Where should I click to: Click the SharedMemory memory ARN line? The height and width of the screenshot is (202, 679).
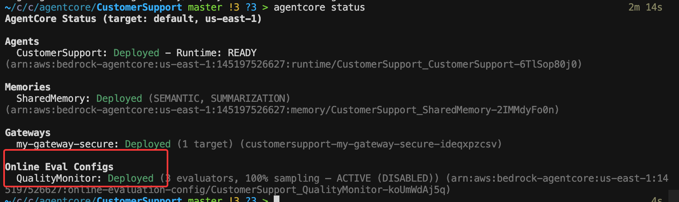point(282,110)
